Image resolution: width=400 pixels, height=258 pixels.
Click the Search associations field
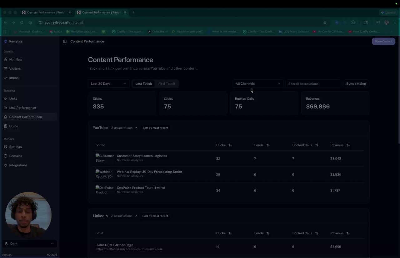(313, 84)
